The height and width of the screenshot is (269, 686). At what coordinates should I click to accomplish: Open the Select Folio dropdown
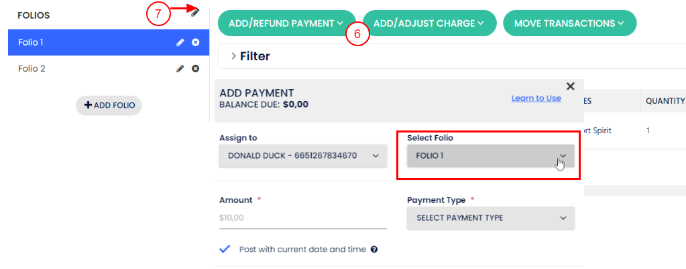coord(490,156)
